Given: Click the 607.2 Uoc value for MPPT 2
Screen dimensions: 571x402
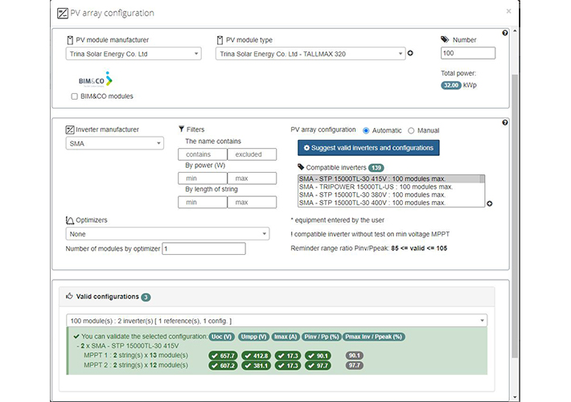Looking at the screenshot, I should (x=223, y=366).
